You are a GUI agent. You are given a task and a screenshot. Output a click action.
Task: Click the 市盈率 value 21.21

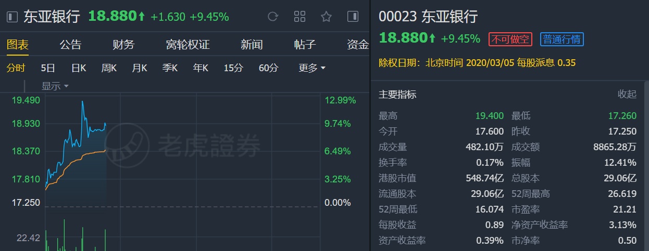(x=625, y=209)
